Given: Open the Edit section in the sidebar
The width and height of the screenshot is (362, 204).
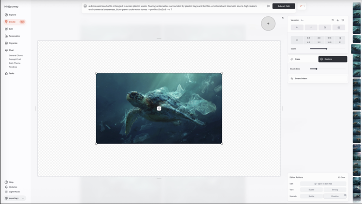Looking at the screenshot, I should (x=9, y=29).
